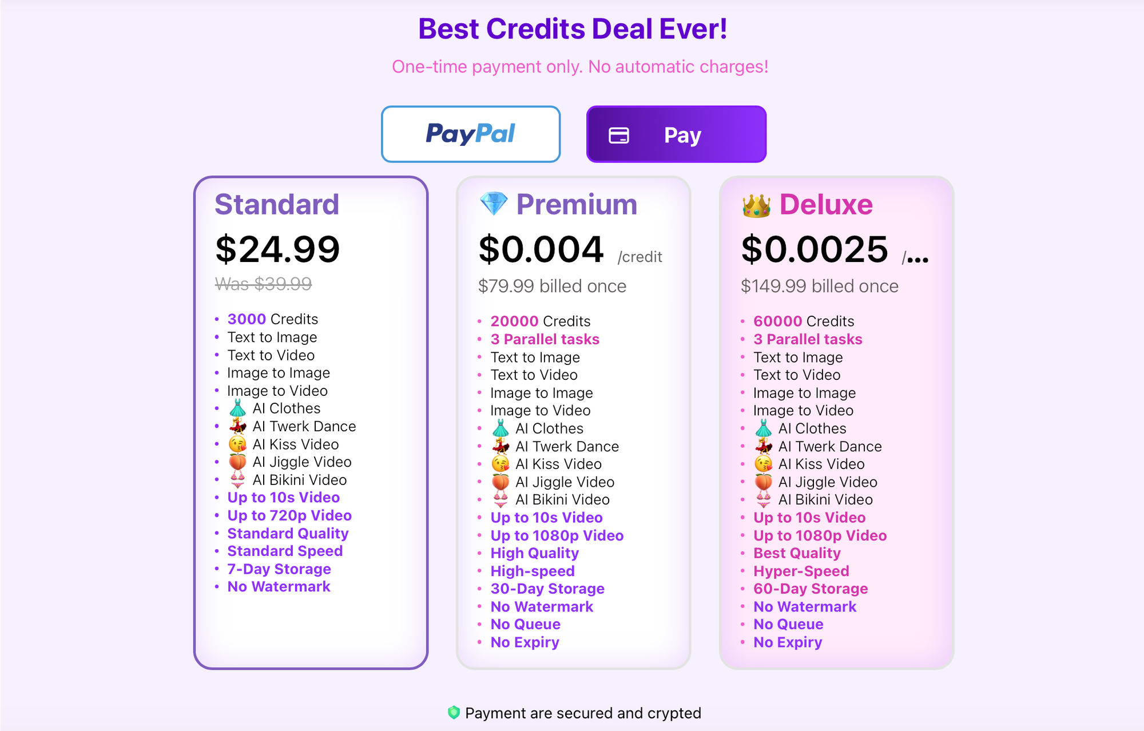Click the $24.99 Standard price
Screen dimensions: 1144x731
pyautogui.click(x=277, y=249)
